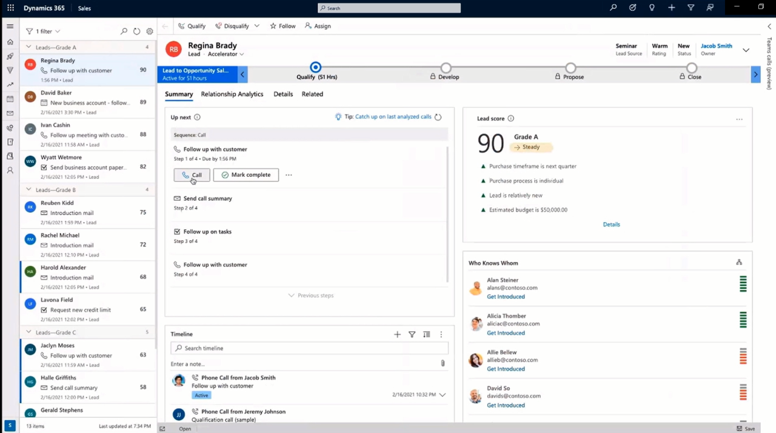The width and height of the screenshot is (776, 433).
Task: Refresh leads using the refresh icon
Action: coord(136,31)
